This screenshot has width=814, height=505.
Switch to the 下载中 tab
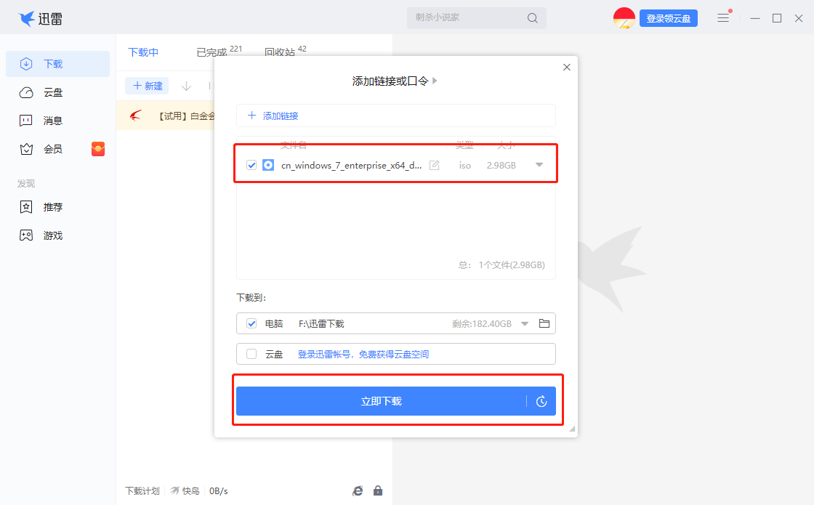[x=143, y=52]
